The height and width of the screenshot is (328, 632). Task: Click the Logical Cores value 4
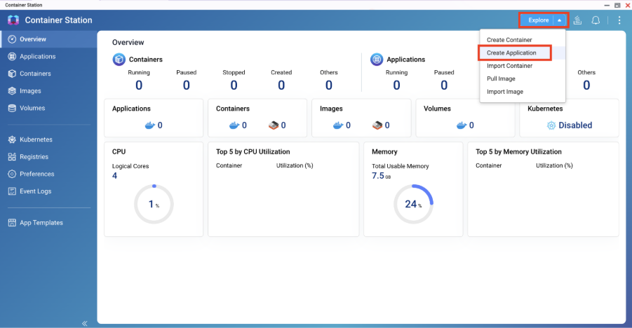point(114,176)
